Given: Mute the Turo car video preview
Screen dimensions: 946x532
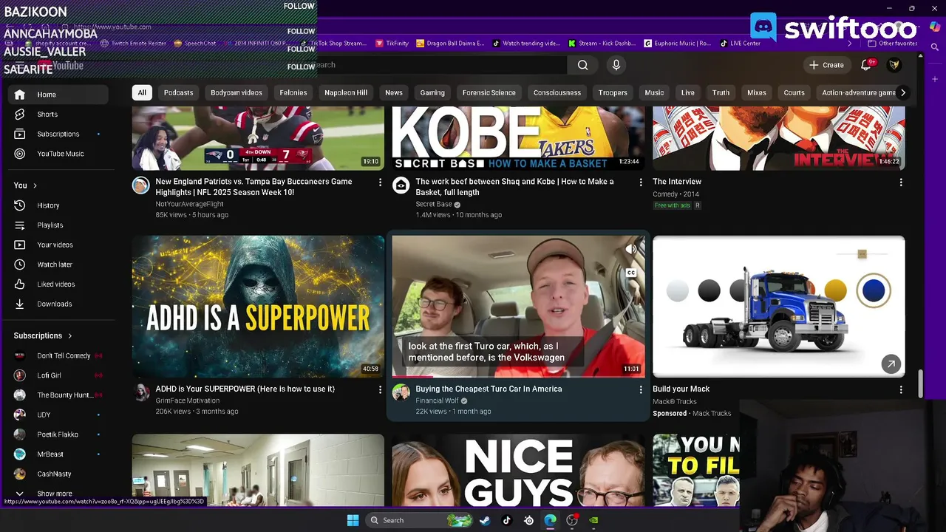Looking at the screenshot, I should click(630, 250).
